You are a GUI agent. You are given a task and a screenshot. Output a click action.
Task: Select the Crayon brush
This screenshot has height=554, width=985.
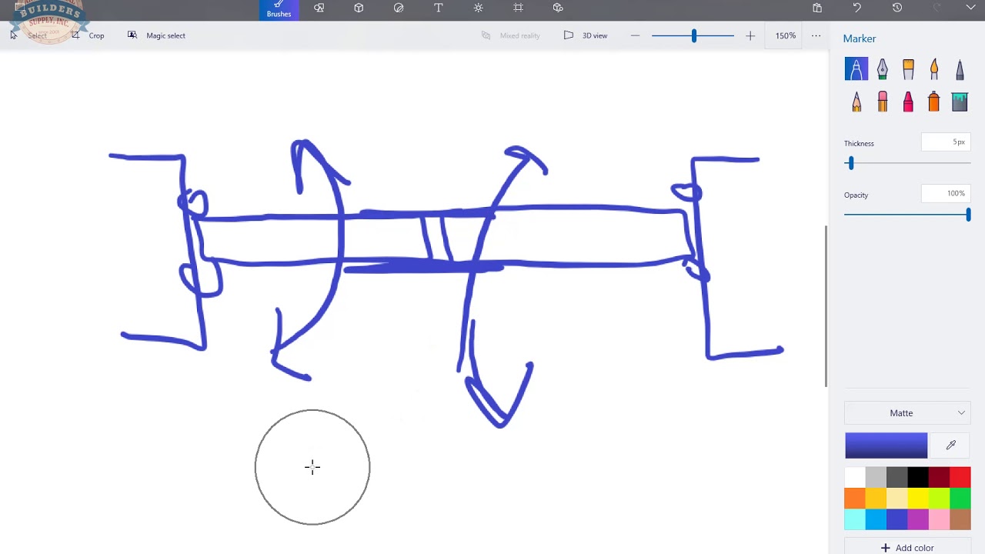[x=908, y=102]
